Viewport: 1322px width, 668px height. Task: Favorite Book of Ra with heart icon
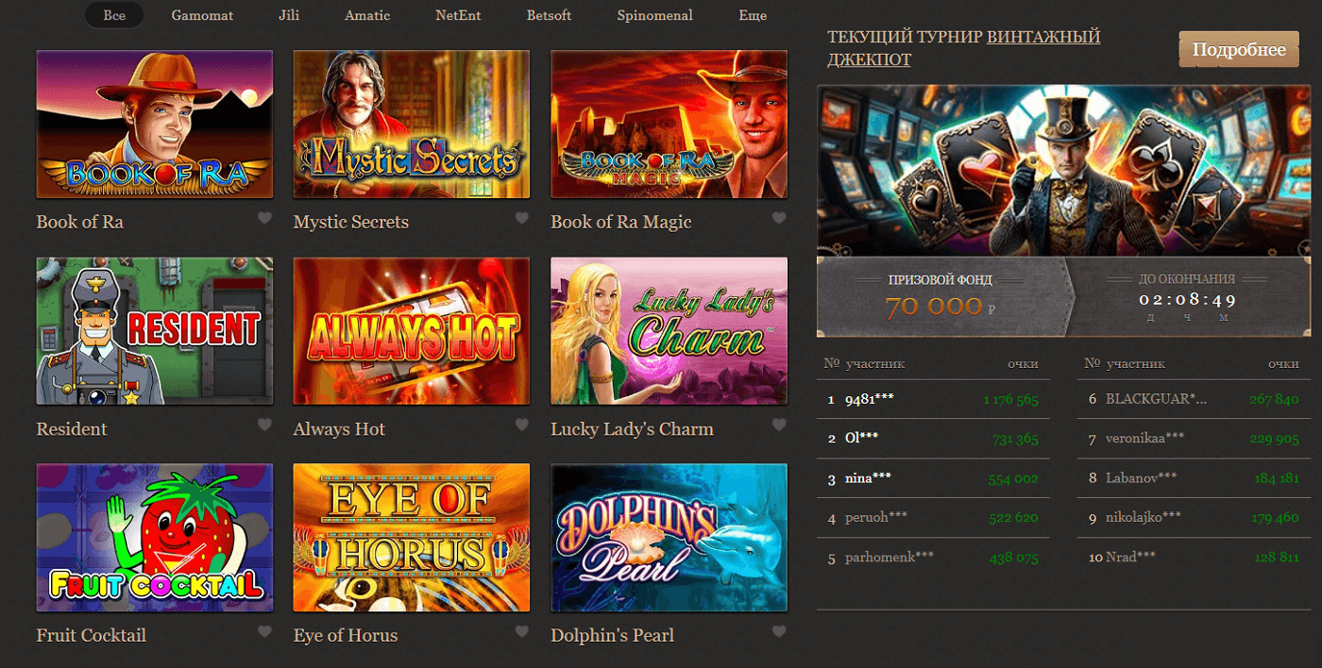(264, 219)
